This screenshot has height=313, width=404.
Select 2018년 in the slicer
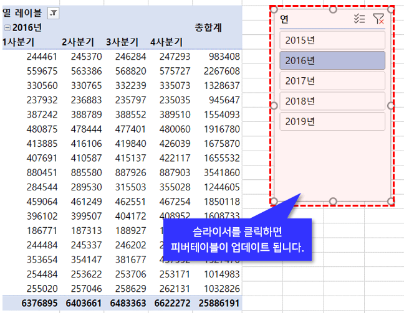click(332, 101)
